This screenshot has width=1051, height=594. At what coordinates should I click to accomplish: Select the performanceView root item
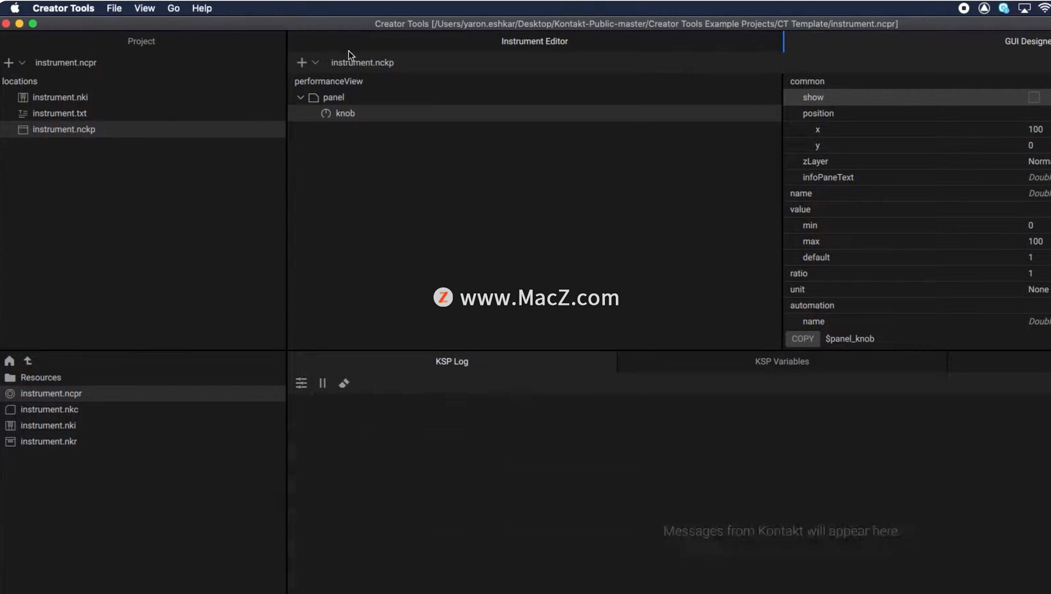tap(328, 81)
